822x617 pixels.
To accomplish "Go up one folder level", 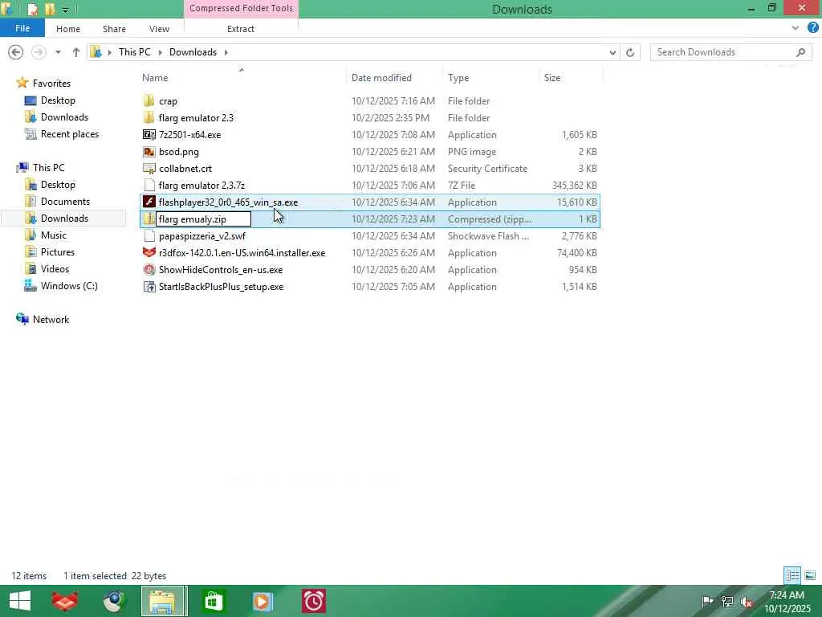I will pyautogui.click(x=76, y=52).
